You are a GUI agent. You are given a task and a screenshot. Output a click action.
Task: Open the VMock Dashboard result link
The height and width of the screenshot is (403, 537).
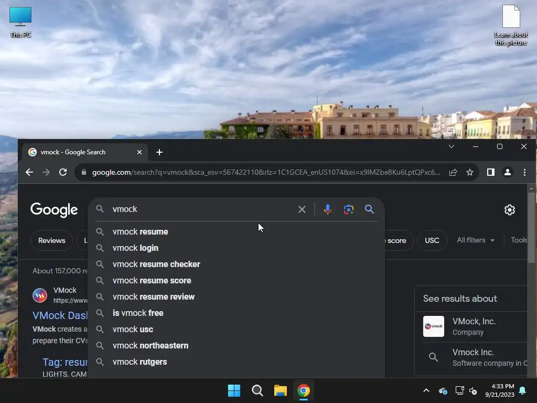(x=60, y=315)
